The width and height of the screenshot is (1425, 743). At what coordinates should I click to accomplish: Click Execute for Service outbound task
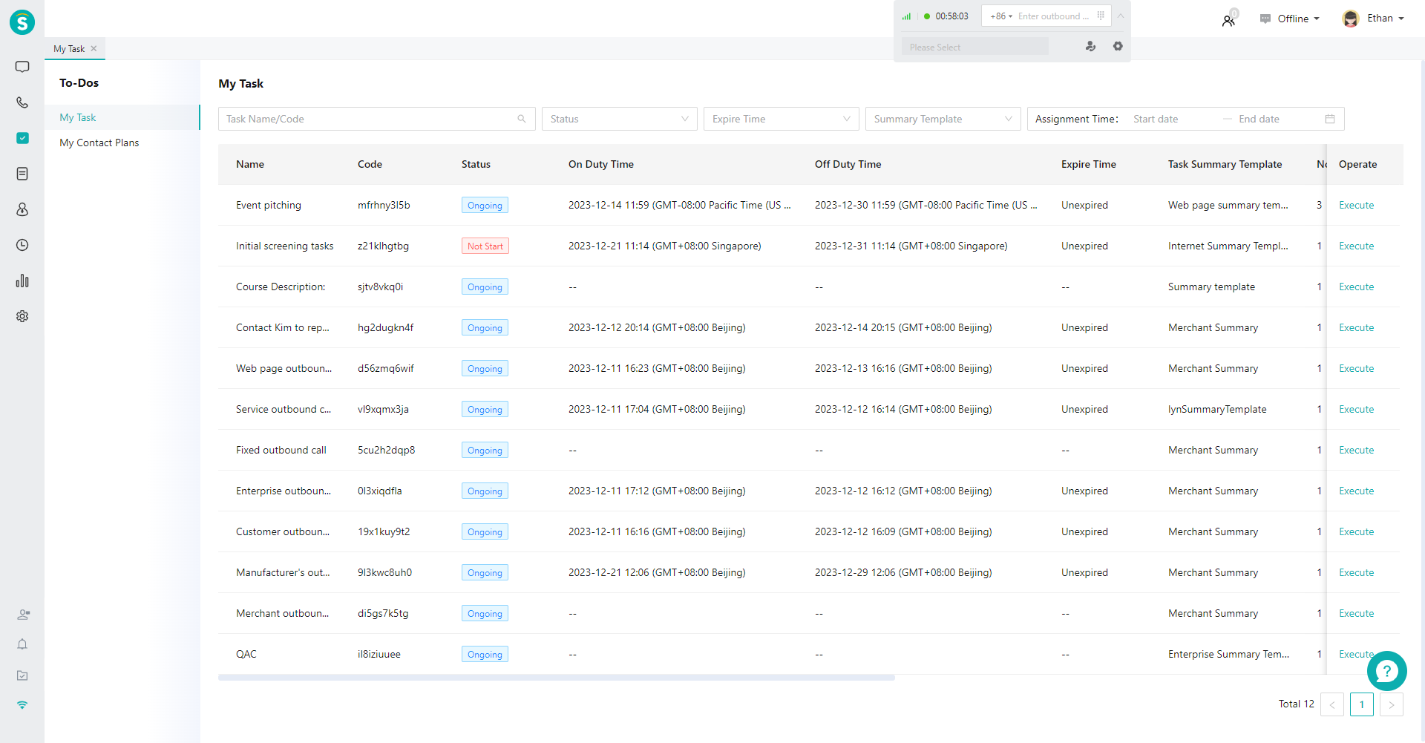[x=1356, y=409]
